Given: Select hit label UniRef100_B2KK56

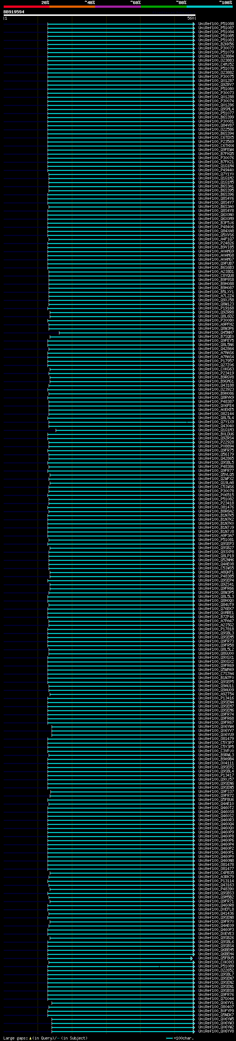Looking at the screenshot, I should pos(216,44).
